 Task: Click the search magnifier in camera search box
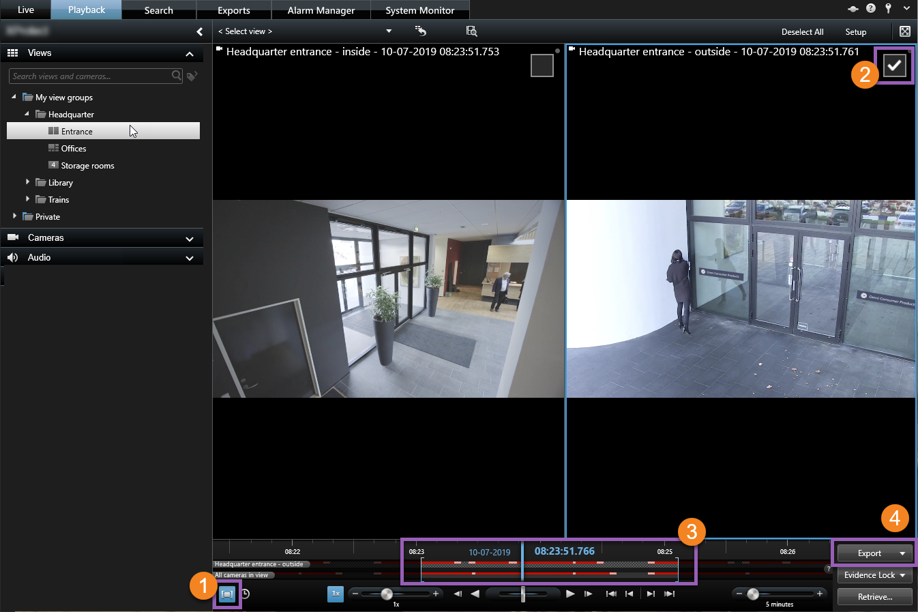177,76
